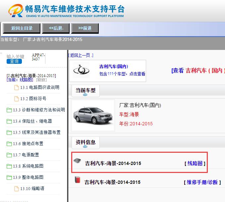This screenshot has width=225, height=202.
Task: Click the blue 查询 search button
Action: click(14, 61)
